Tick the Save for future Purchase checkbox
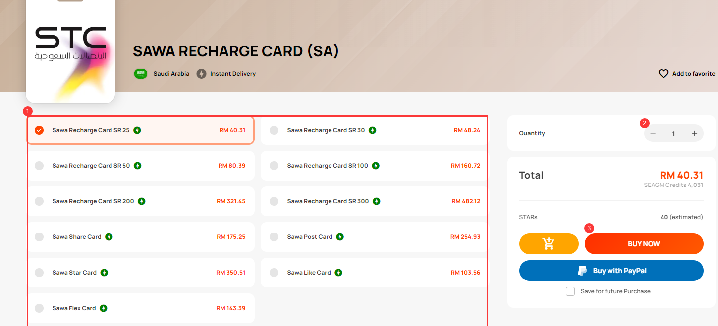 (570, 291)
